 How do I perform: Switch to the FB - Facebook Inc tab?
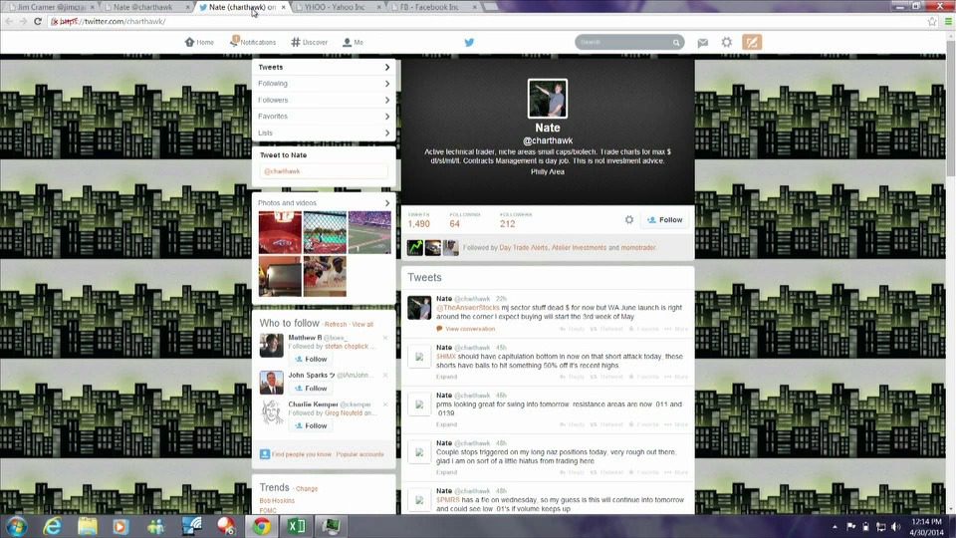433,7
